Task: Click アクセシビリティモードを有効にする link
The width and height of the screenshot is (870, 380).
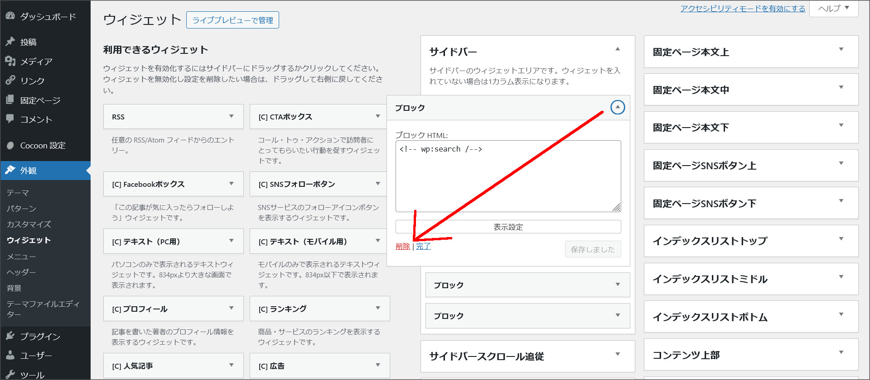Action: pos(743,9)
